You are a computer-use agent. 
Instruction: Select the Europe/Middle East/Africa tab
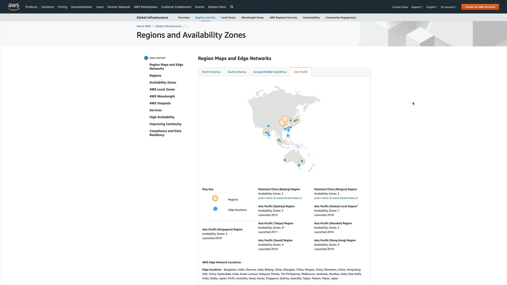(x=270, y=72)
